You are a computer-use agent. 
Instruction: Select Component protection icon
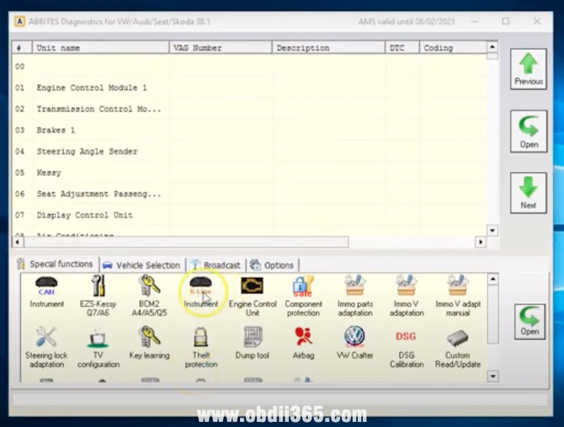click(304, 296)
